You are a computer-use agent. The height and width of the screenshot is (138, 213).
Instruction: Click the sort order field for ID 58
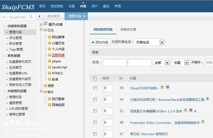pos(108,88)
